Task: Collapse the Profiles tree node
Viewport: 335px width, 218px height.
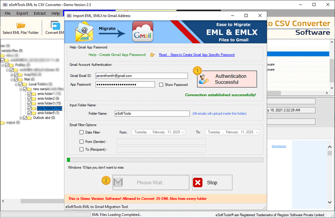Action: point(3,65)
